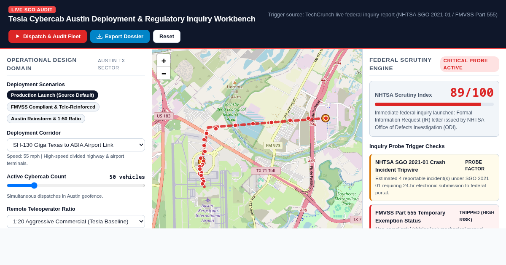The width and height of the screenshot is (506, 265).
Task: Adjust the Active Cybercab Count slider
Action: [76, 185]
